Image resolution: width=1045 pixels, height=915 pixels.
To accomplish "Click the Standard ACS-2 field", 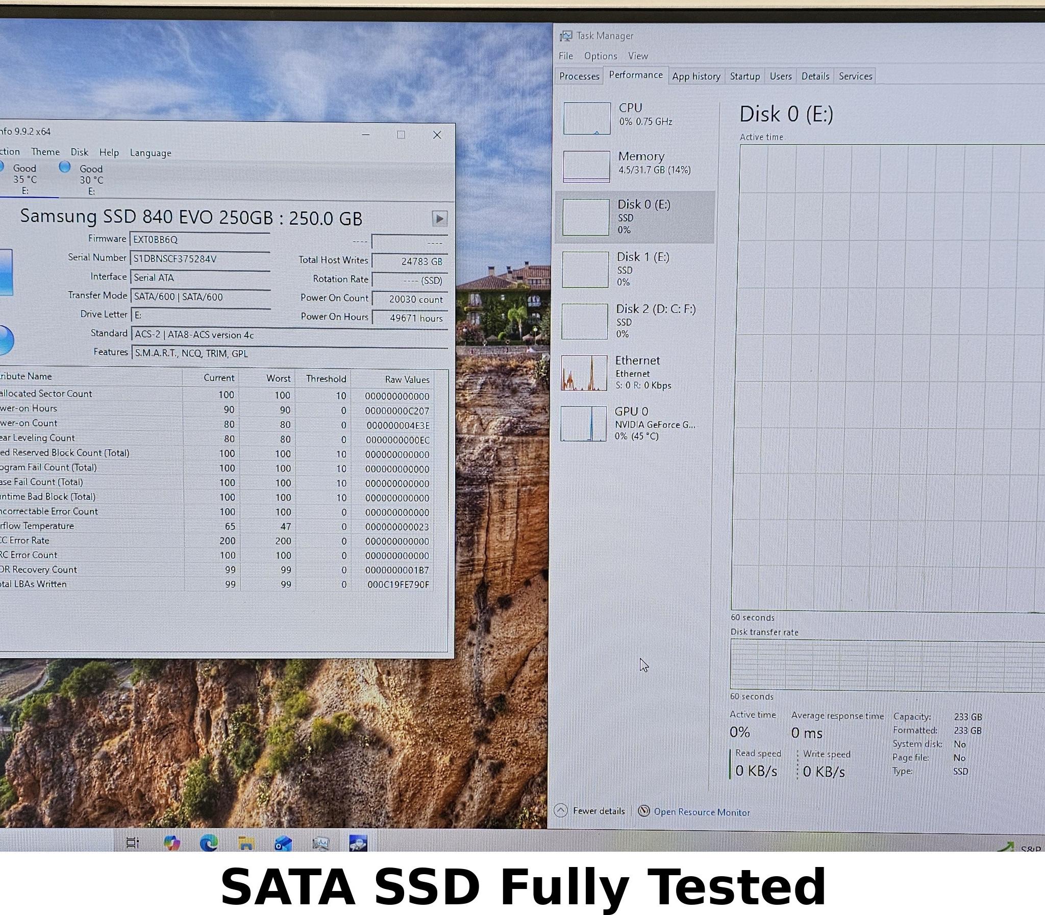I will (x=289, y=334).
